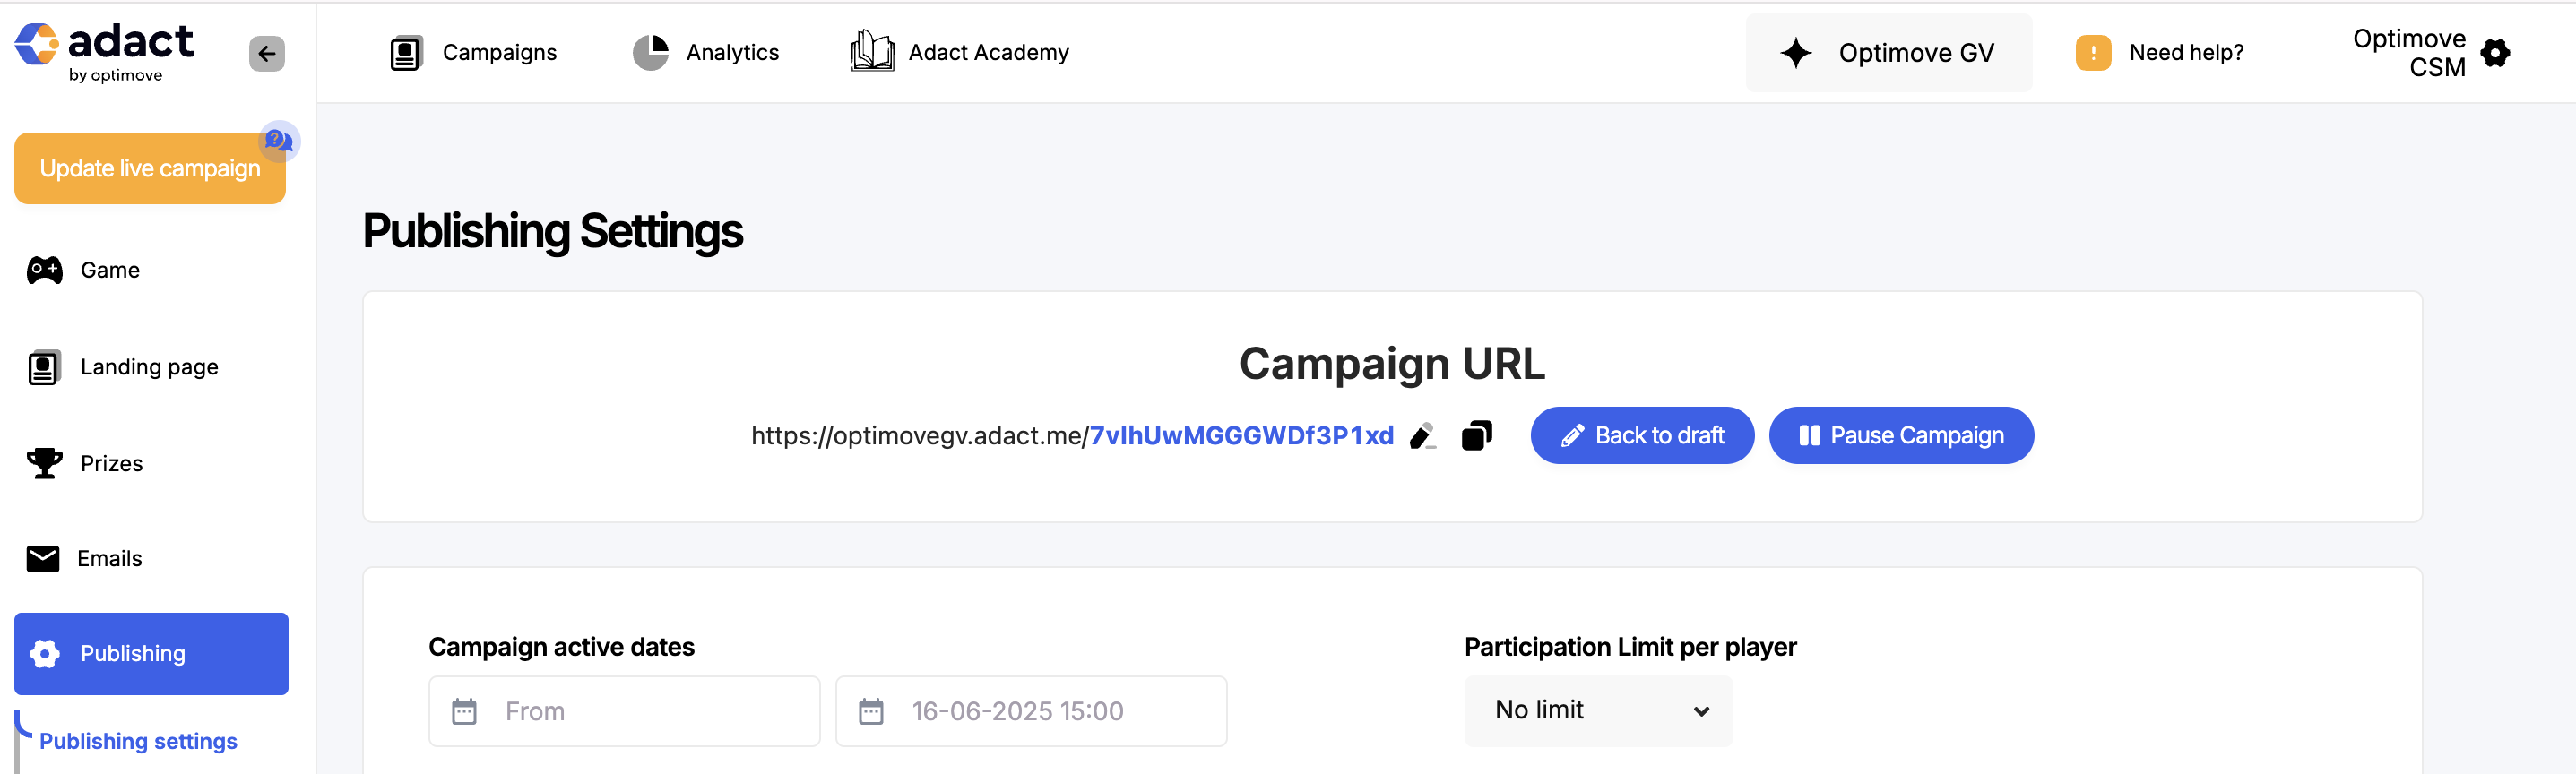Click the Publishing gear icon
Viewport: 2576px width, 774px height.
tap(44, 653)
